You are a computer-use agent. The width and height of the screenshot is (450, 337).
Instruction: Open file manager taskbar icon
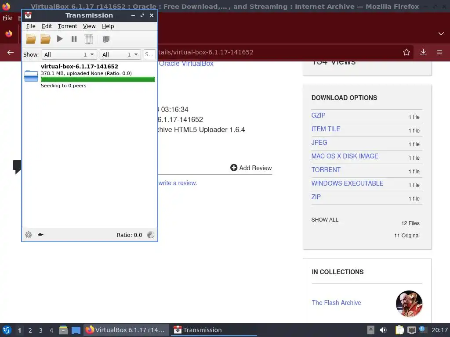tap(63, 330)
